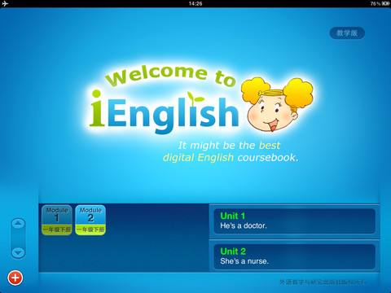Viewport: 391px width, 293px height.
Task: Click the yellow word 'best' in the tagline
Action: click(270, 146)
